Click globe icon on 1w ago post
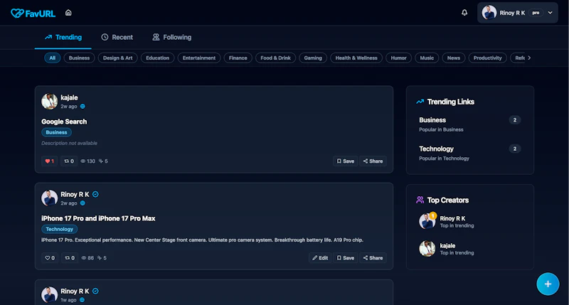Image resolution: width=569 pixels, height=305 pixels. pos(82,300)
